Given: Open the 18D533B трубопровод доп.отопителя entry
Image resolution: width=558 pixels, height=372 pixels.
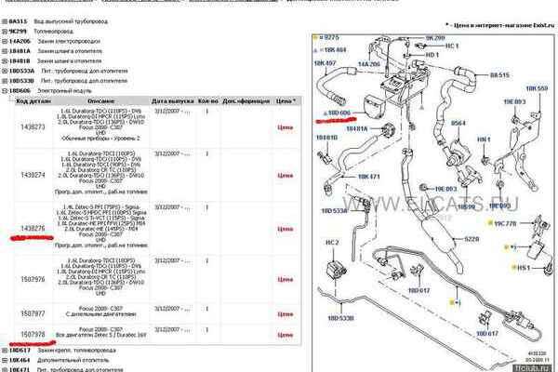Looking at the screenshot, I should pyautogui.click(x=68, y=81).
